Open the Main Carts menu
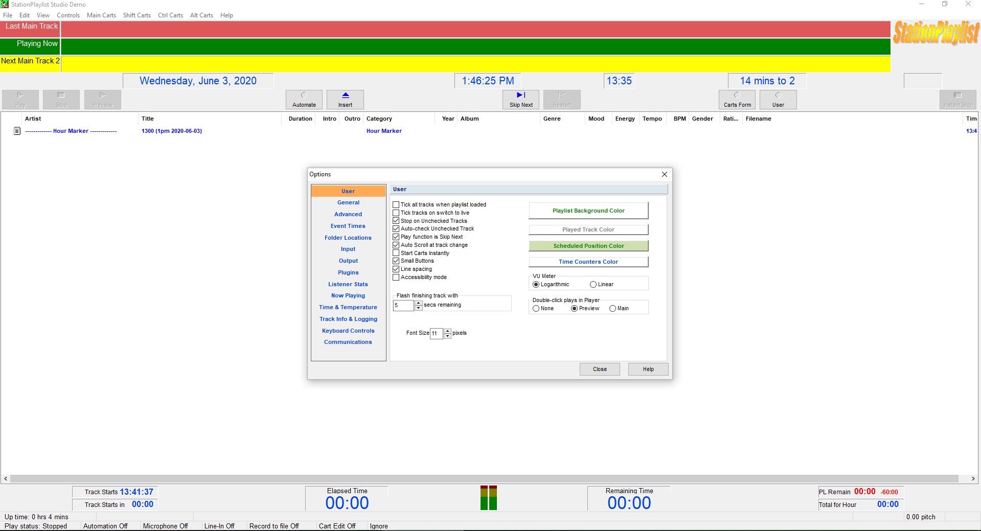 click(101, 15)
